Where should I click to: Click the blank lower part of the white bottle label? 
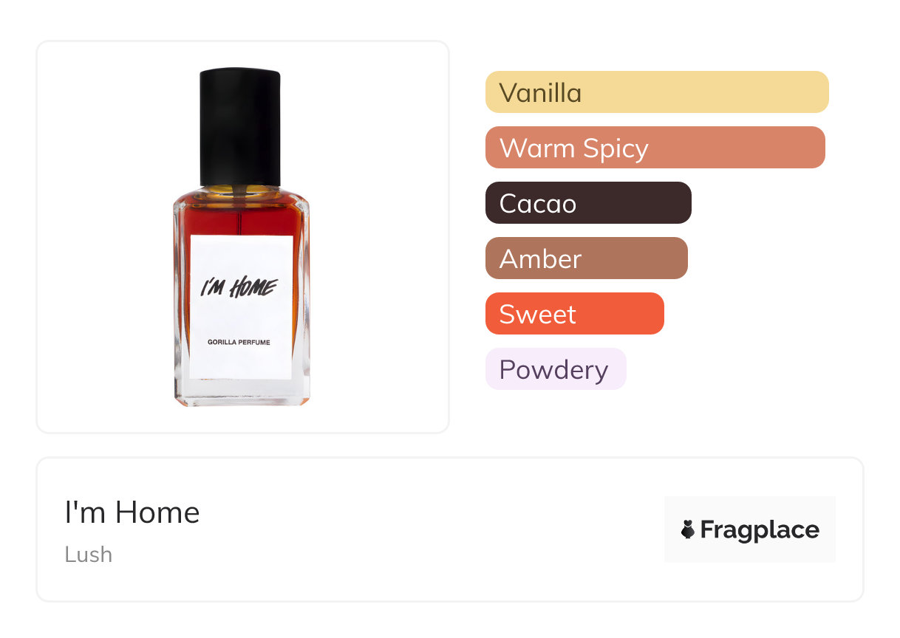[240, 364]
